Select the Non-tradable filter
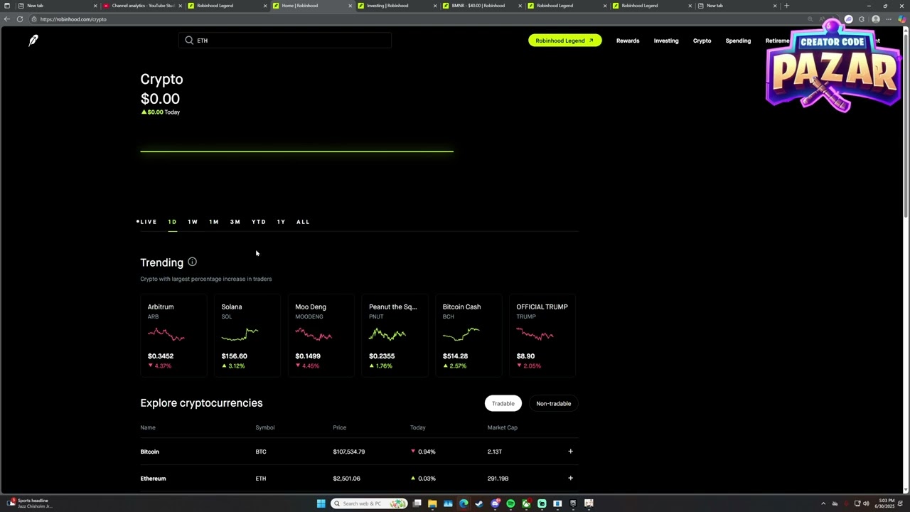Screen dimensions: 910x512 pos(553,403)
